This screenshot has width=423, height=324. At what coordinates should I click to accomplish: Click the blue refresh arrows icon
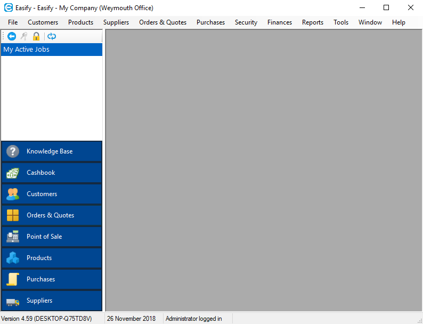click(52, 36)
